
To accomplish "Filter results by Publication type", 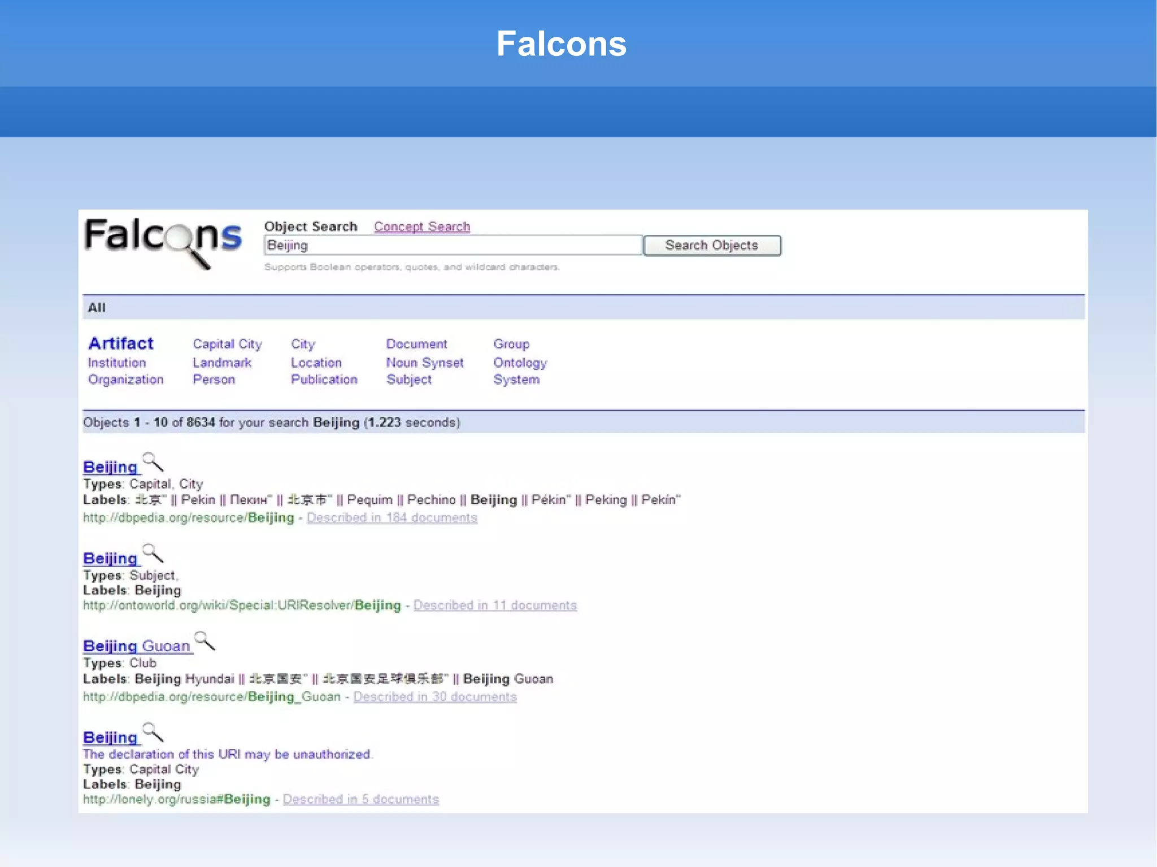I will coord(324,380).
